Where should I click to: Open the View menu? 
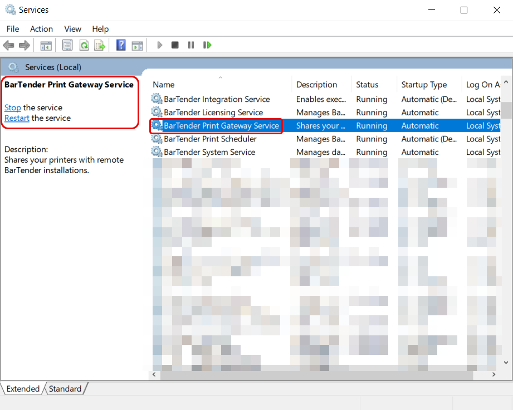72,29
